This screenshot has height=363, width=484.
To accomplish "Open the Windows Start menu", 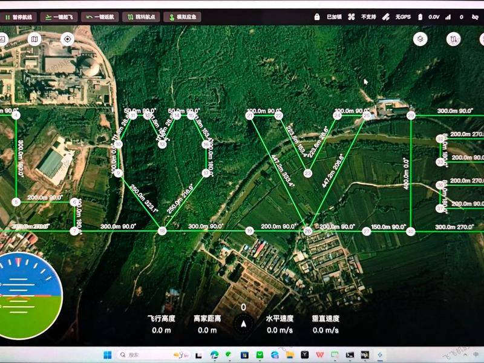I will click(x=108, y=355).
